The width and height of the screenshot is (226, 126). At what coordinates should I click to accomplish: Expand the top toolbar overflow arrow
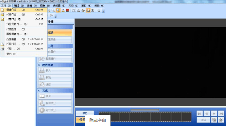point(103,11)
